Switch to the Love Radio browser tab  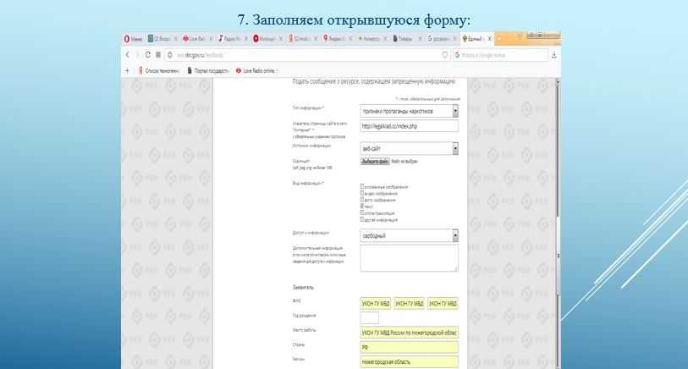(193, 39)
